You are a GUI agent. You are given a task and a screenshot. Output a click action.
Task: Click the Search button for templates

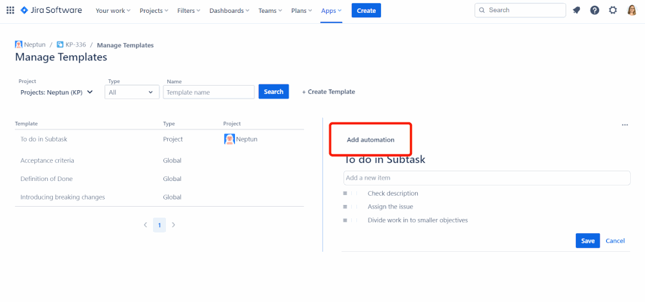tap(274, 91)
